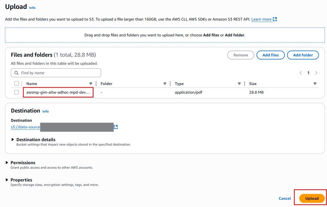Click the Find by name search field
Image resolution: width=327 pixels, height=207 pixels.
[x=58, y=73]
